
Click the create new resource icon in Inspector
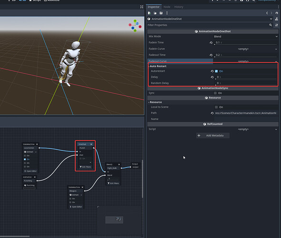click(149, 13)
